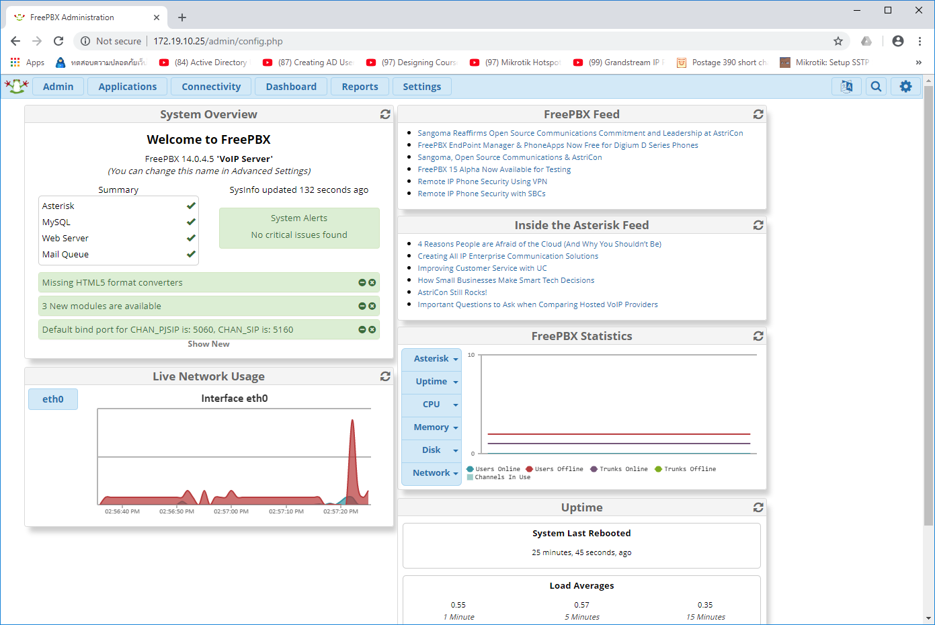Open the FreePBX search magnifier
The image size is (935, 625).
pyautogui.click(x=876, y=87)
